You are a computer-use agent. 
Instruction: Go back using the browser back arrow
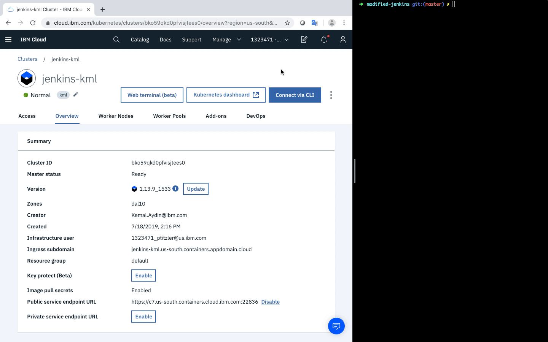(8, 23)
